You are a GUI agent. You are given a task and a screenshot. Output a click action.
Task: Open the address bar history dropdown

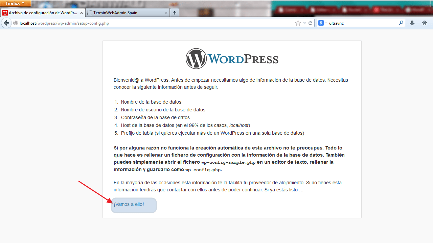point(304,23)
